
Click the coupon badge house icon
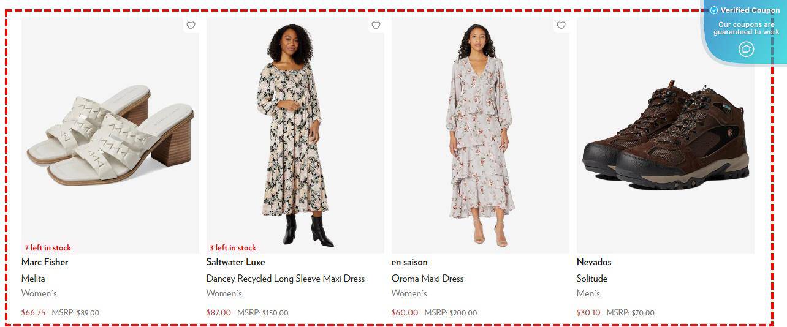tap(746, 49)
